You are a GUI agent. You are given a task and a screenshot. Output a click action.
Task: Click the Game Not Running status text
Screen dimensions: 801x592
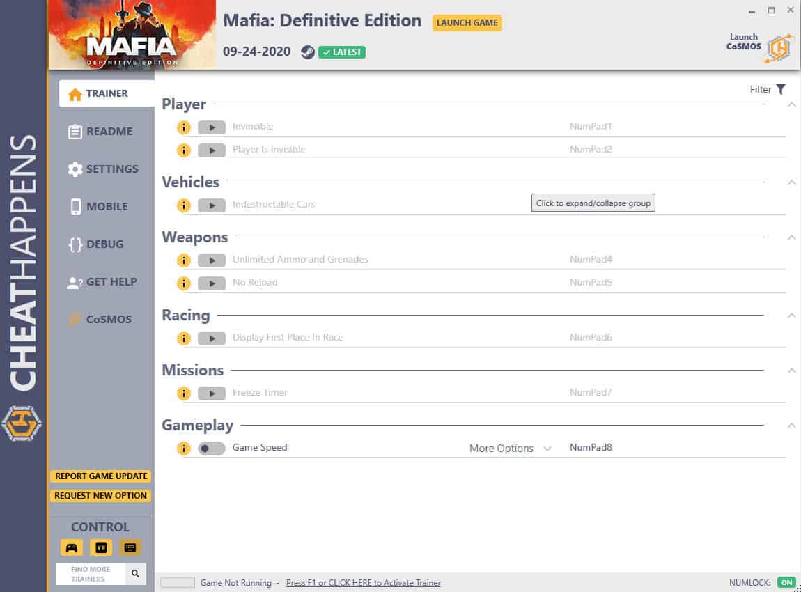pyautogui.click(x=236, y=583)
